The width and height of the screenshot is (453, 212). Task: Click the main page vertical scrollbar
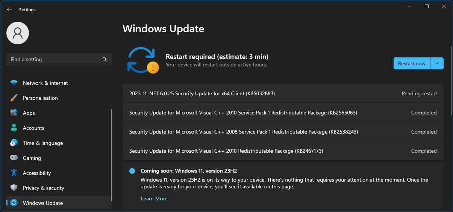point(451,81)
